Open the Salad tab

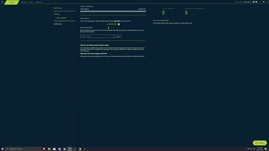12,2
